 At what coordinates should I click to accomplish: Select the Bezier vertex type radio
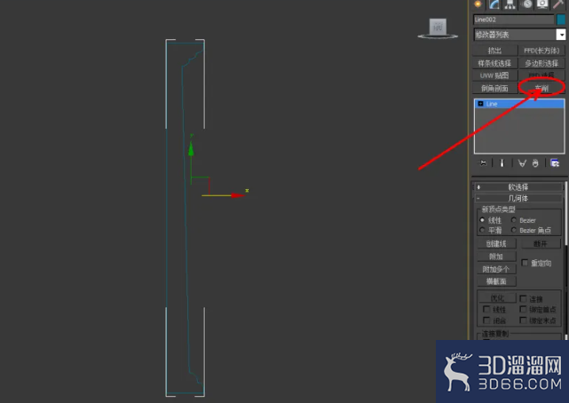click(x=513, y=220)
